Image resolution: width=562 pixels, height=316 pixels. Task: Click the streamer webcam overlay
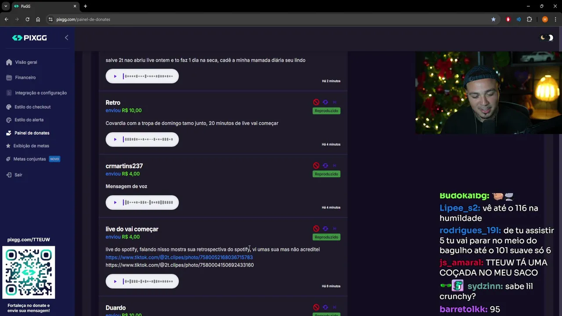click(x=489, y=93)
